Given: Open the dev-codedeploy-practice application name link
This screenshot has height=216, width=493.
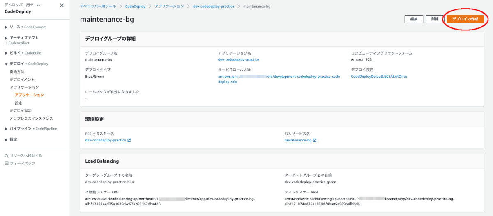Looking at the screenshot, I should pyautogui.click(x=238, y=60).
